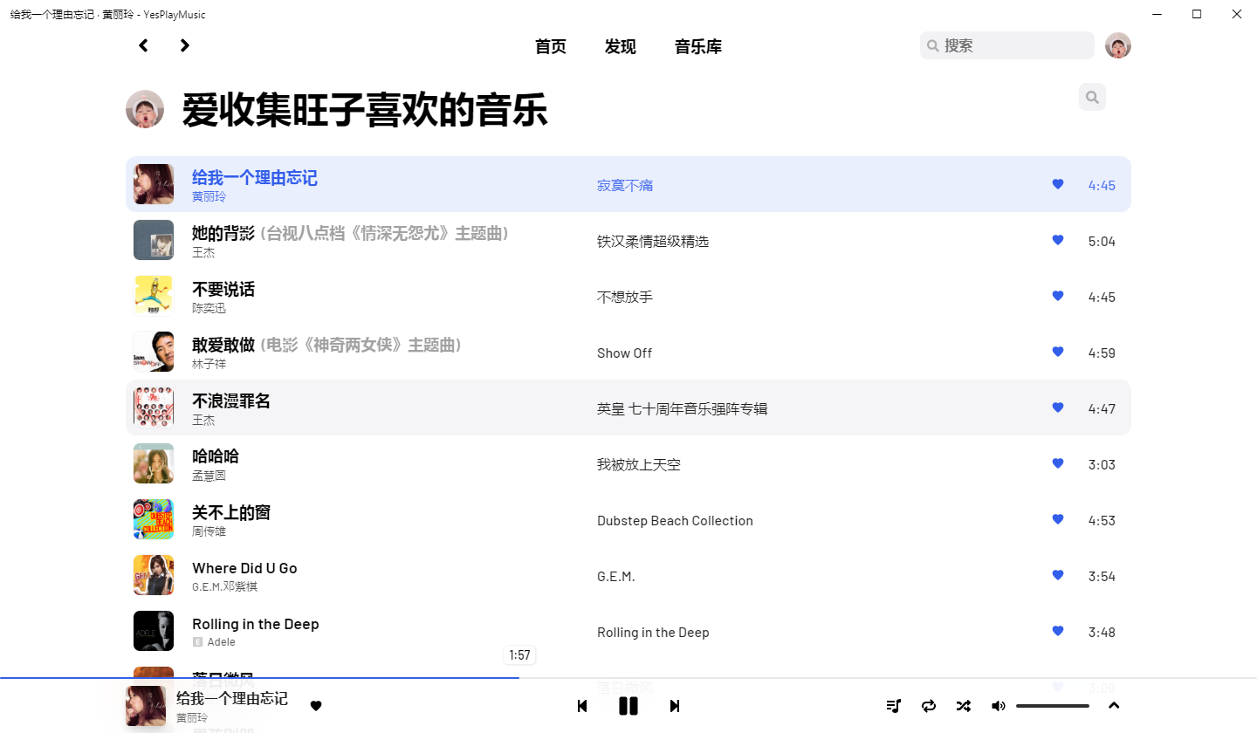1257x733 pixels.
Task: Open artist 黄丽玲 in the first song row
Action: (x=209, y=197)
